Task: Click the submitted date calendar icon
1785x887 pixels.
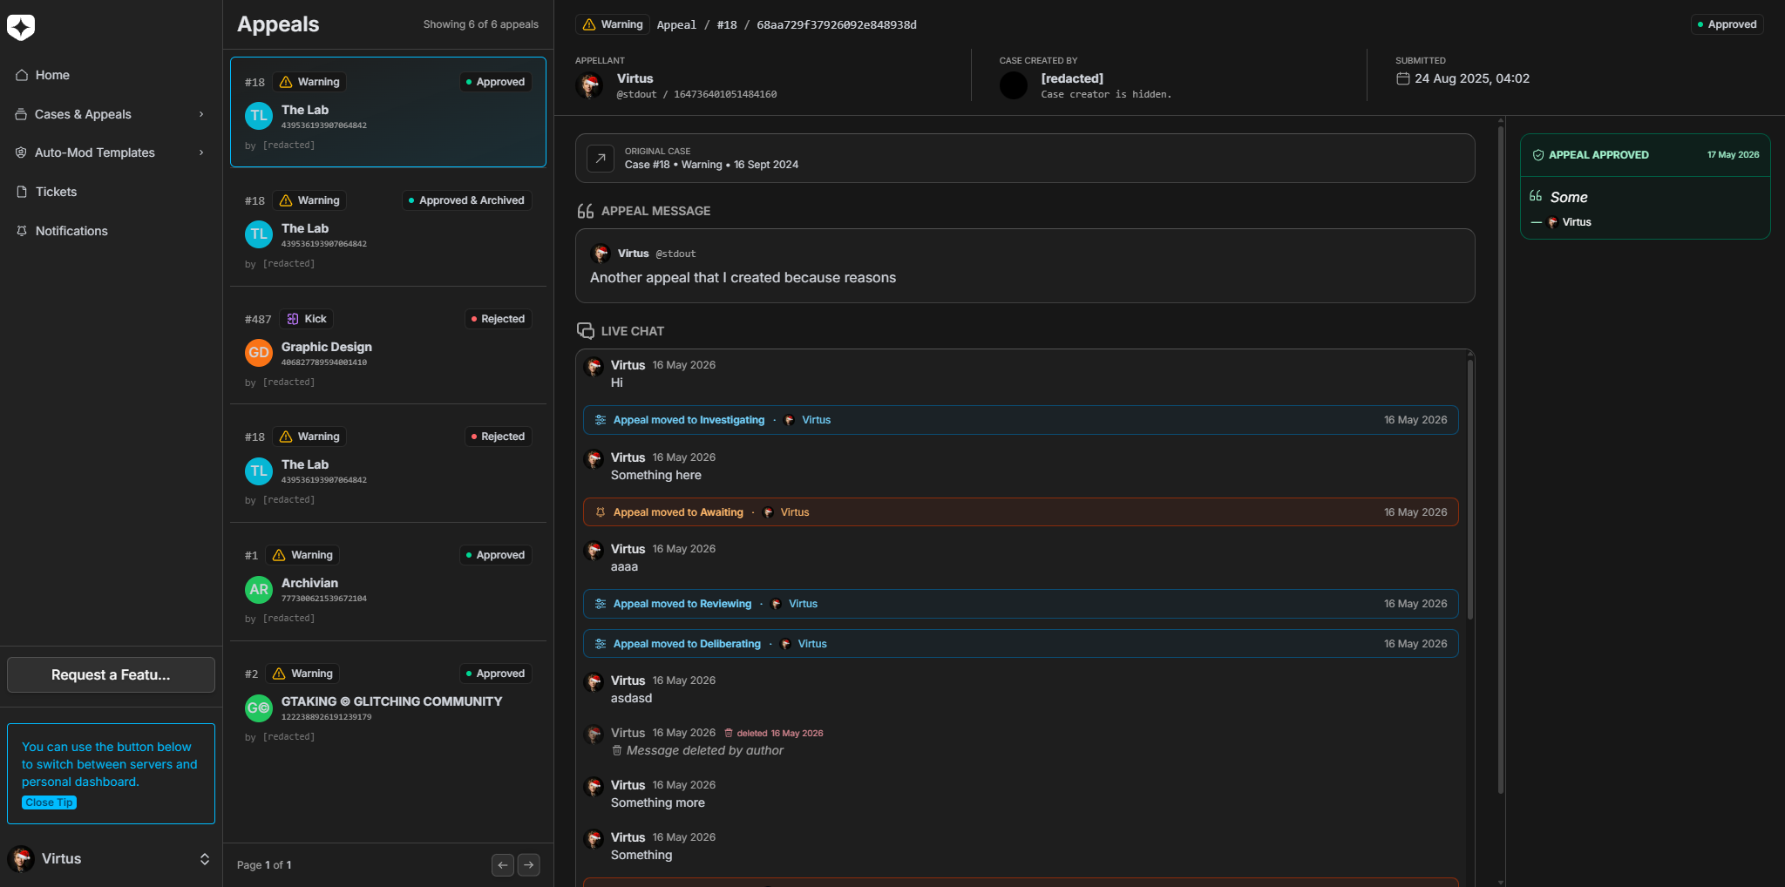Action: (1402, 78)
